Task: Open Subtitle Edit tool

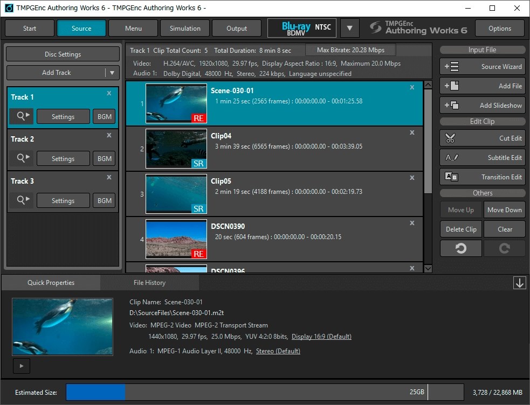Action: [x=483, y=158]
